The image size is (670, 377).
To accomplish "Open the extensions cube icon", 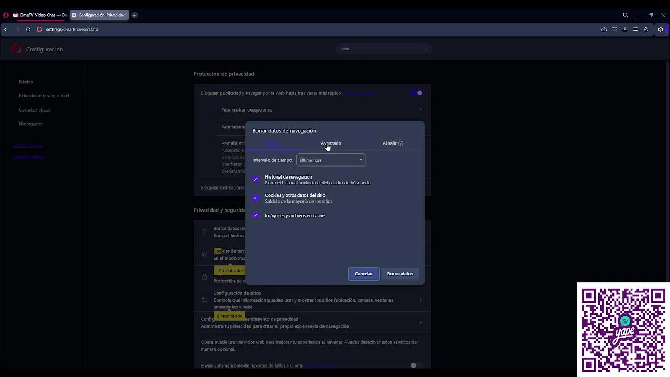I will (661, 29).
